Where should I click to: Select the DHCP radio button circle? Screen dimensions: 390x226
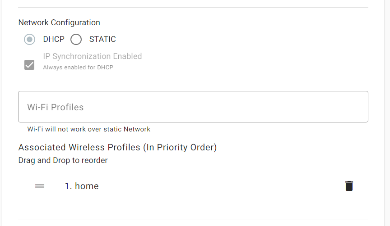pos(30,40)
